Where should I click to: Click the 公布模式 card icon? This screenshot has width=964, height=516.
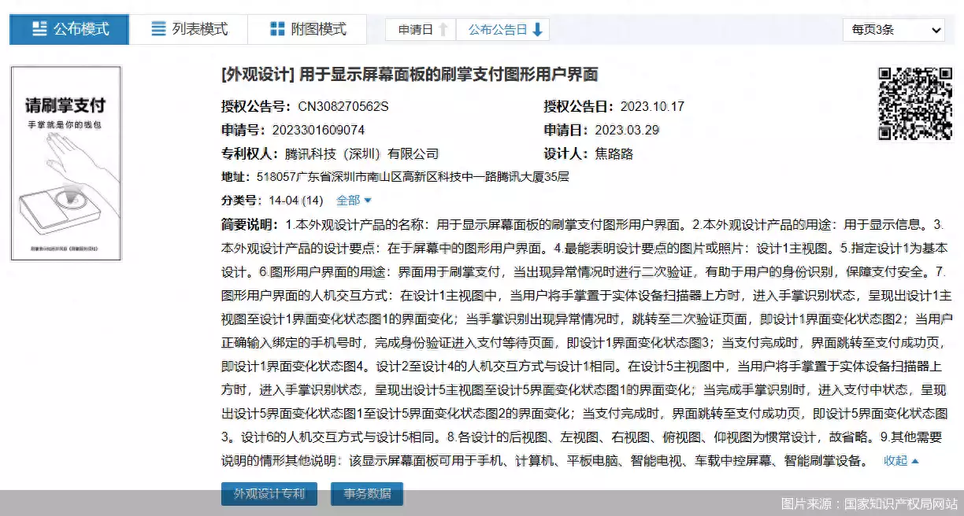(x=39, y=30)
